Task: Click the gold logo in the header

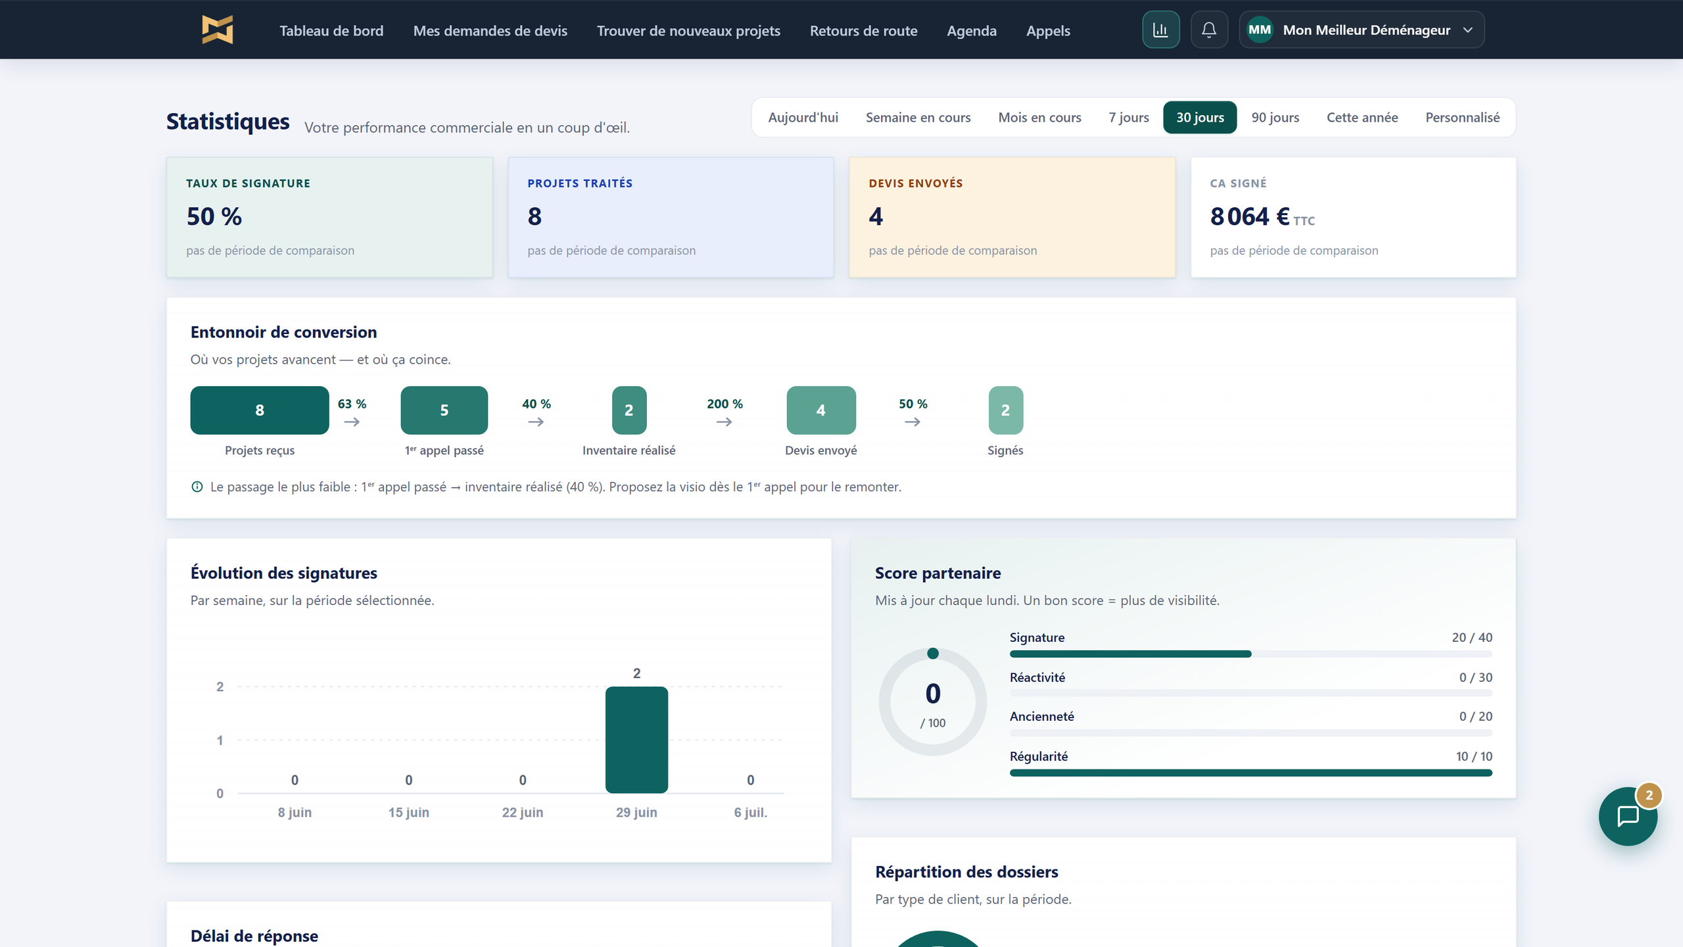Action: tap(218, 30)
